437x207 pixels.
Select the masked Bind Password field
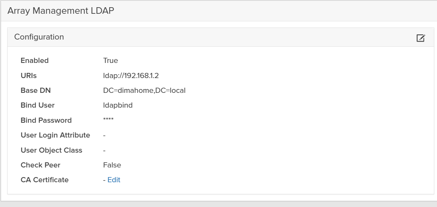[x=108, y=120]
